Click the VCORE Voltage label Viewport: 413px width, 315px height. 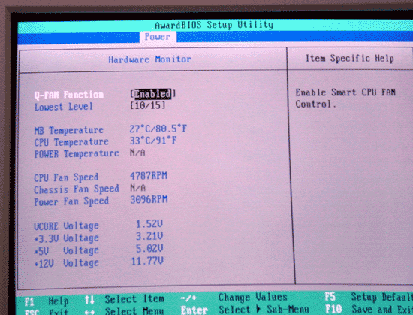(66, 226)
